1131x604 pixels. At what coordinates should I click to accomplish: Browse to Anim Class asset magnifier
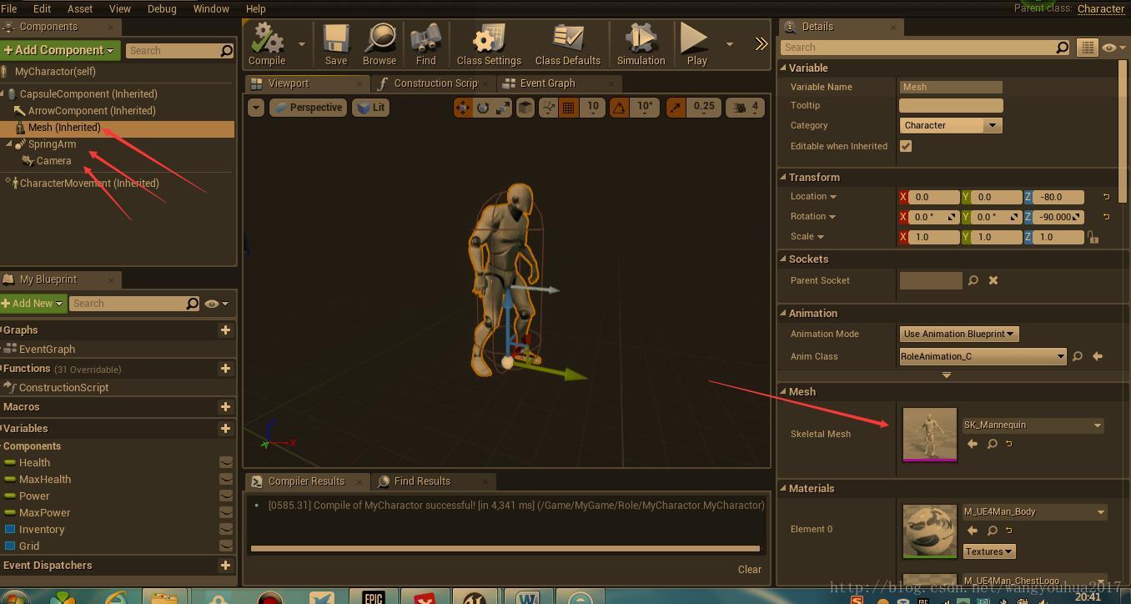click(x=1078, y=356)
